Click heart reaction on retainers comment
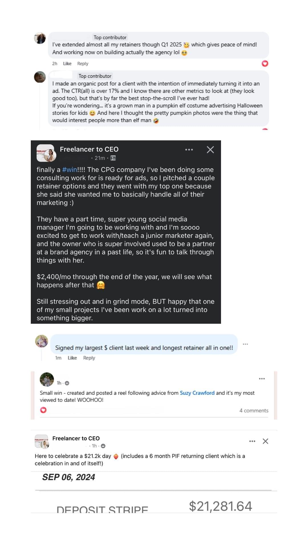 point(265,63)
